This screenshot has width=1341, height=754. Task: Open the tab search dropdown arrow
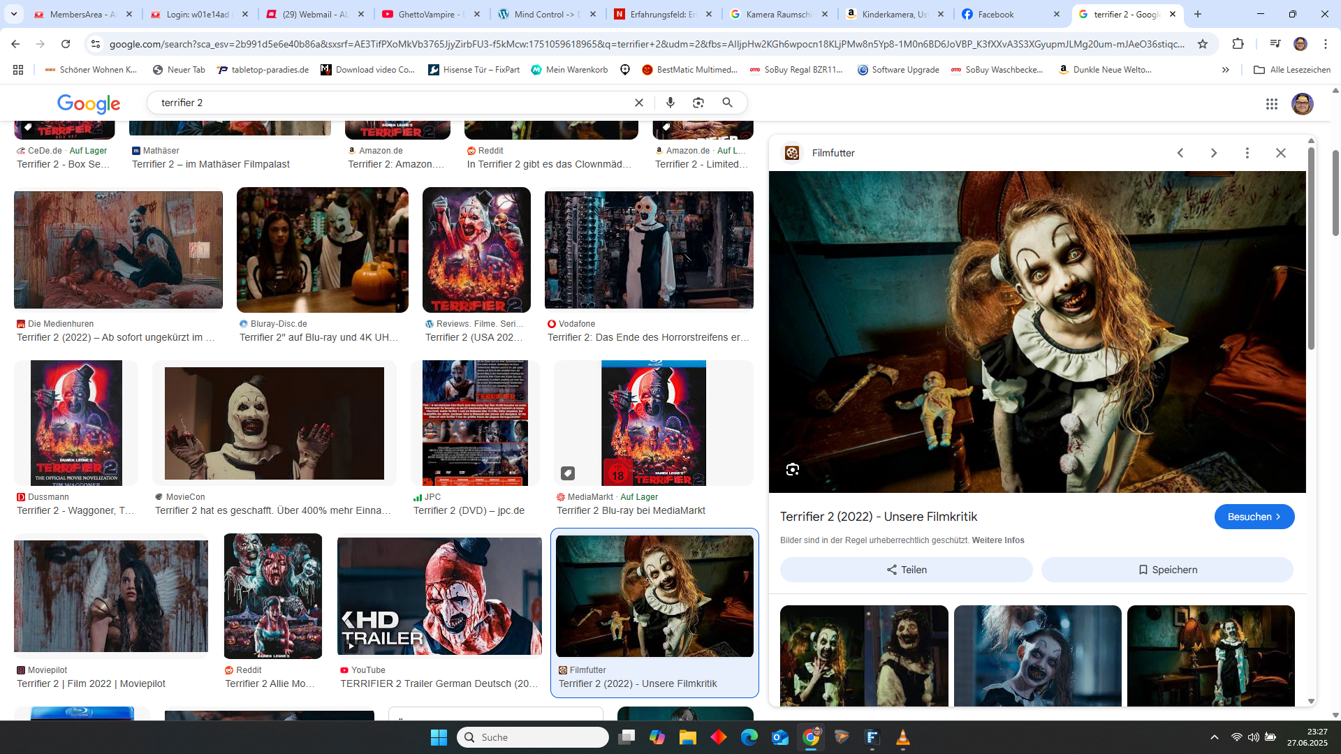pos(14,14)
